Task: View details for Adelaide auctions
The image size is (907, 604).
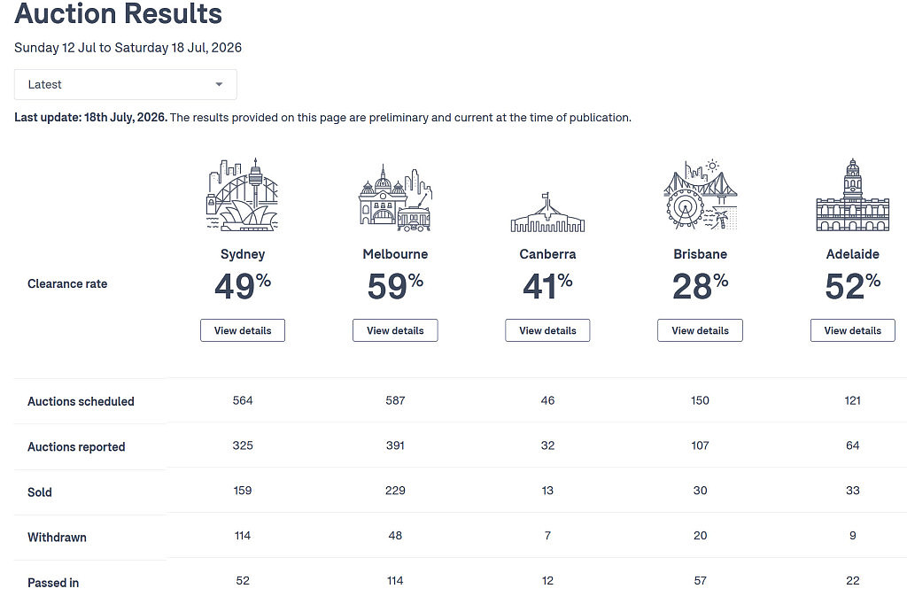Action: tap(853, 330)
